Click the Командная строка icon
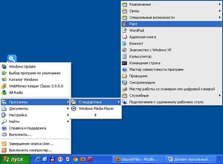 pyautogui.click(x=124, y=63)
